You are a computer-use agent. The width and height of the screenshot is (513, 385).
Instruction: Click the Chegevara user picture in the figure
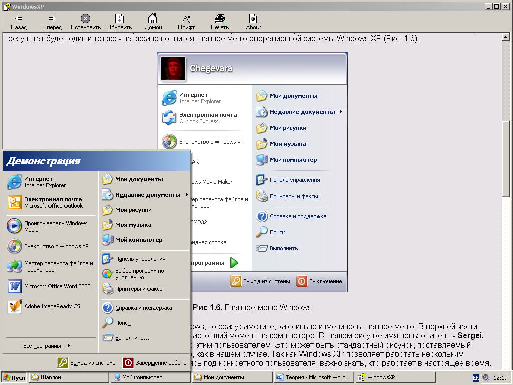(173, 68)
